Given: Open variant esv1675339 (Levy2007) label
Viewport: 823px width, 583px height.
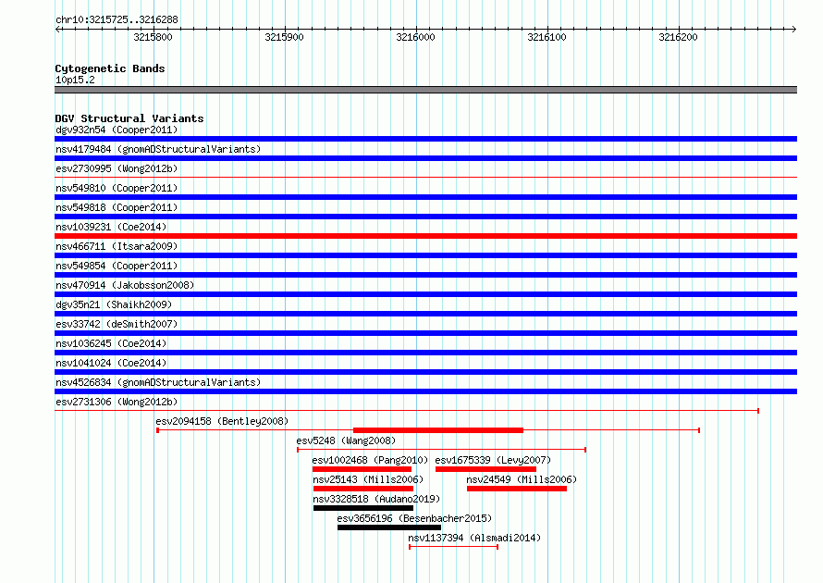Looking at the screenshot, I should pyautogui.click(x=493, y=460).
